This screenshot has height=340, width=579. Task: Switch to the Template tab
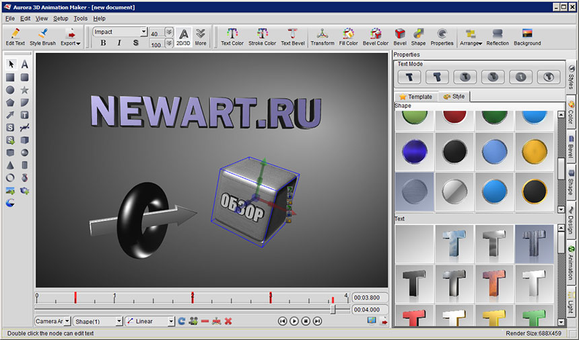point(416,97)
